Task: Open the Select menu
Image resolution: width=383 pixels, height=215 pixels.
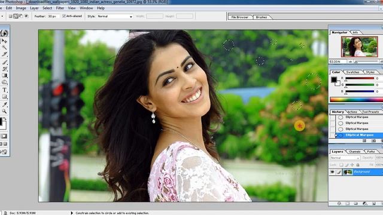Action: (x=47, y=8)
